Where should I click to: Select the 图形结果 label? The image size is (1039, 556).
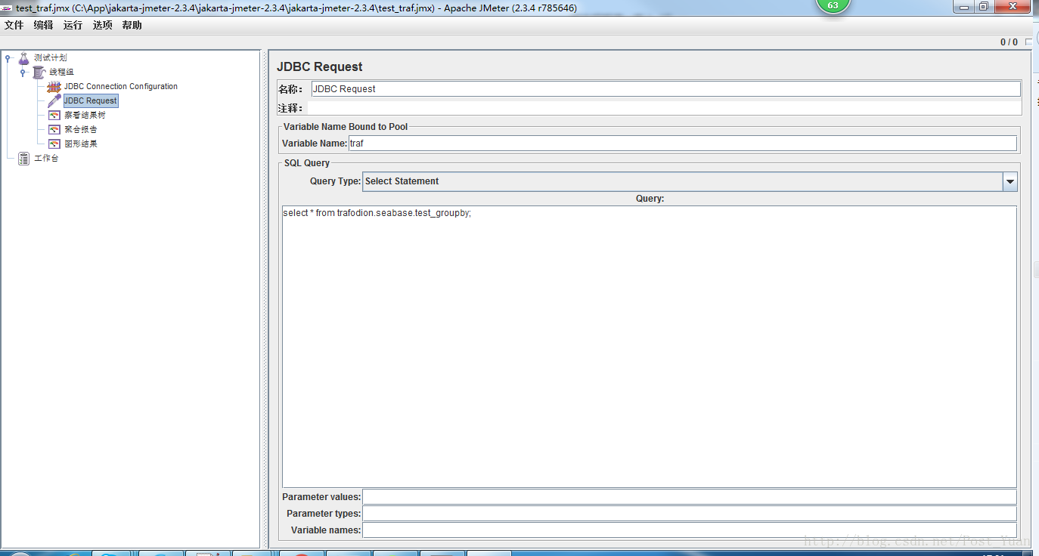81,144
